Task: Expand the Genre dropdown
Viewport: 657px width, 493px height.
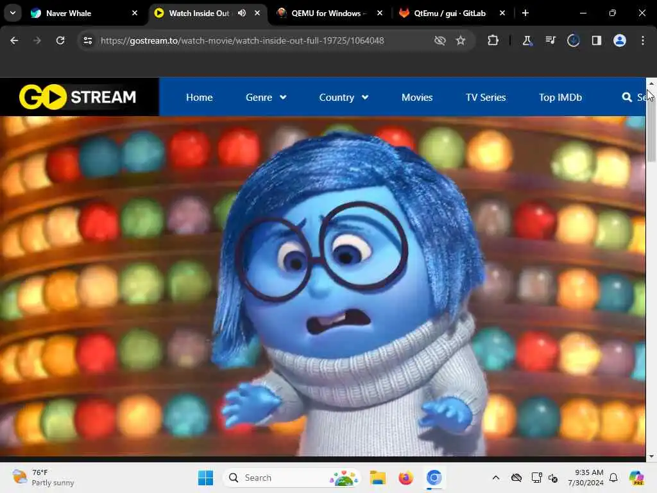Action: [266, 98]
